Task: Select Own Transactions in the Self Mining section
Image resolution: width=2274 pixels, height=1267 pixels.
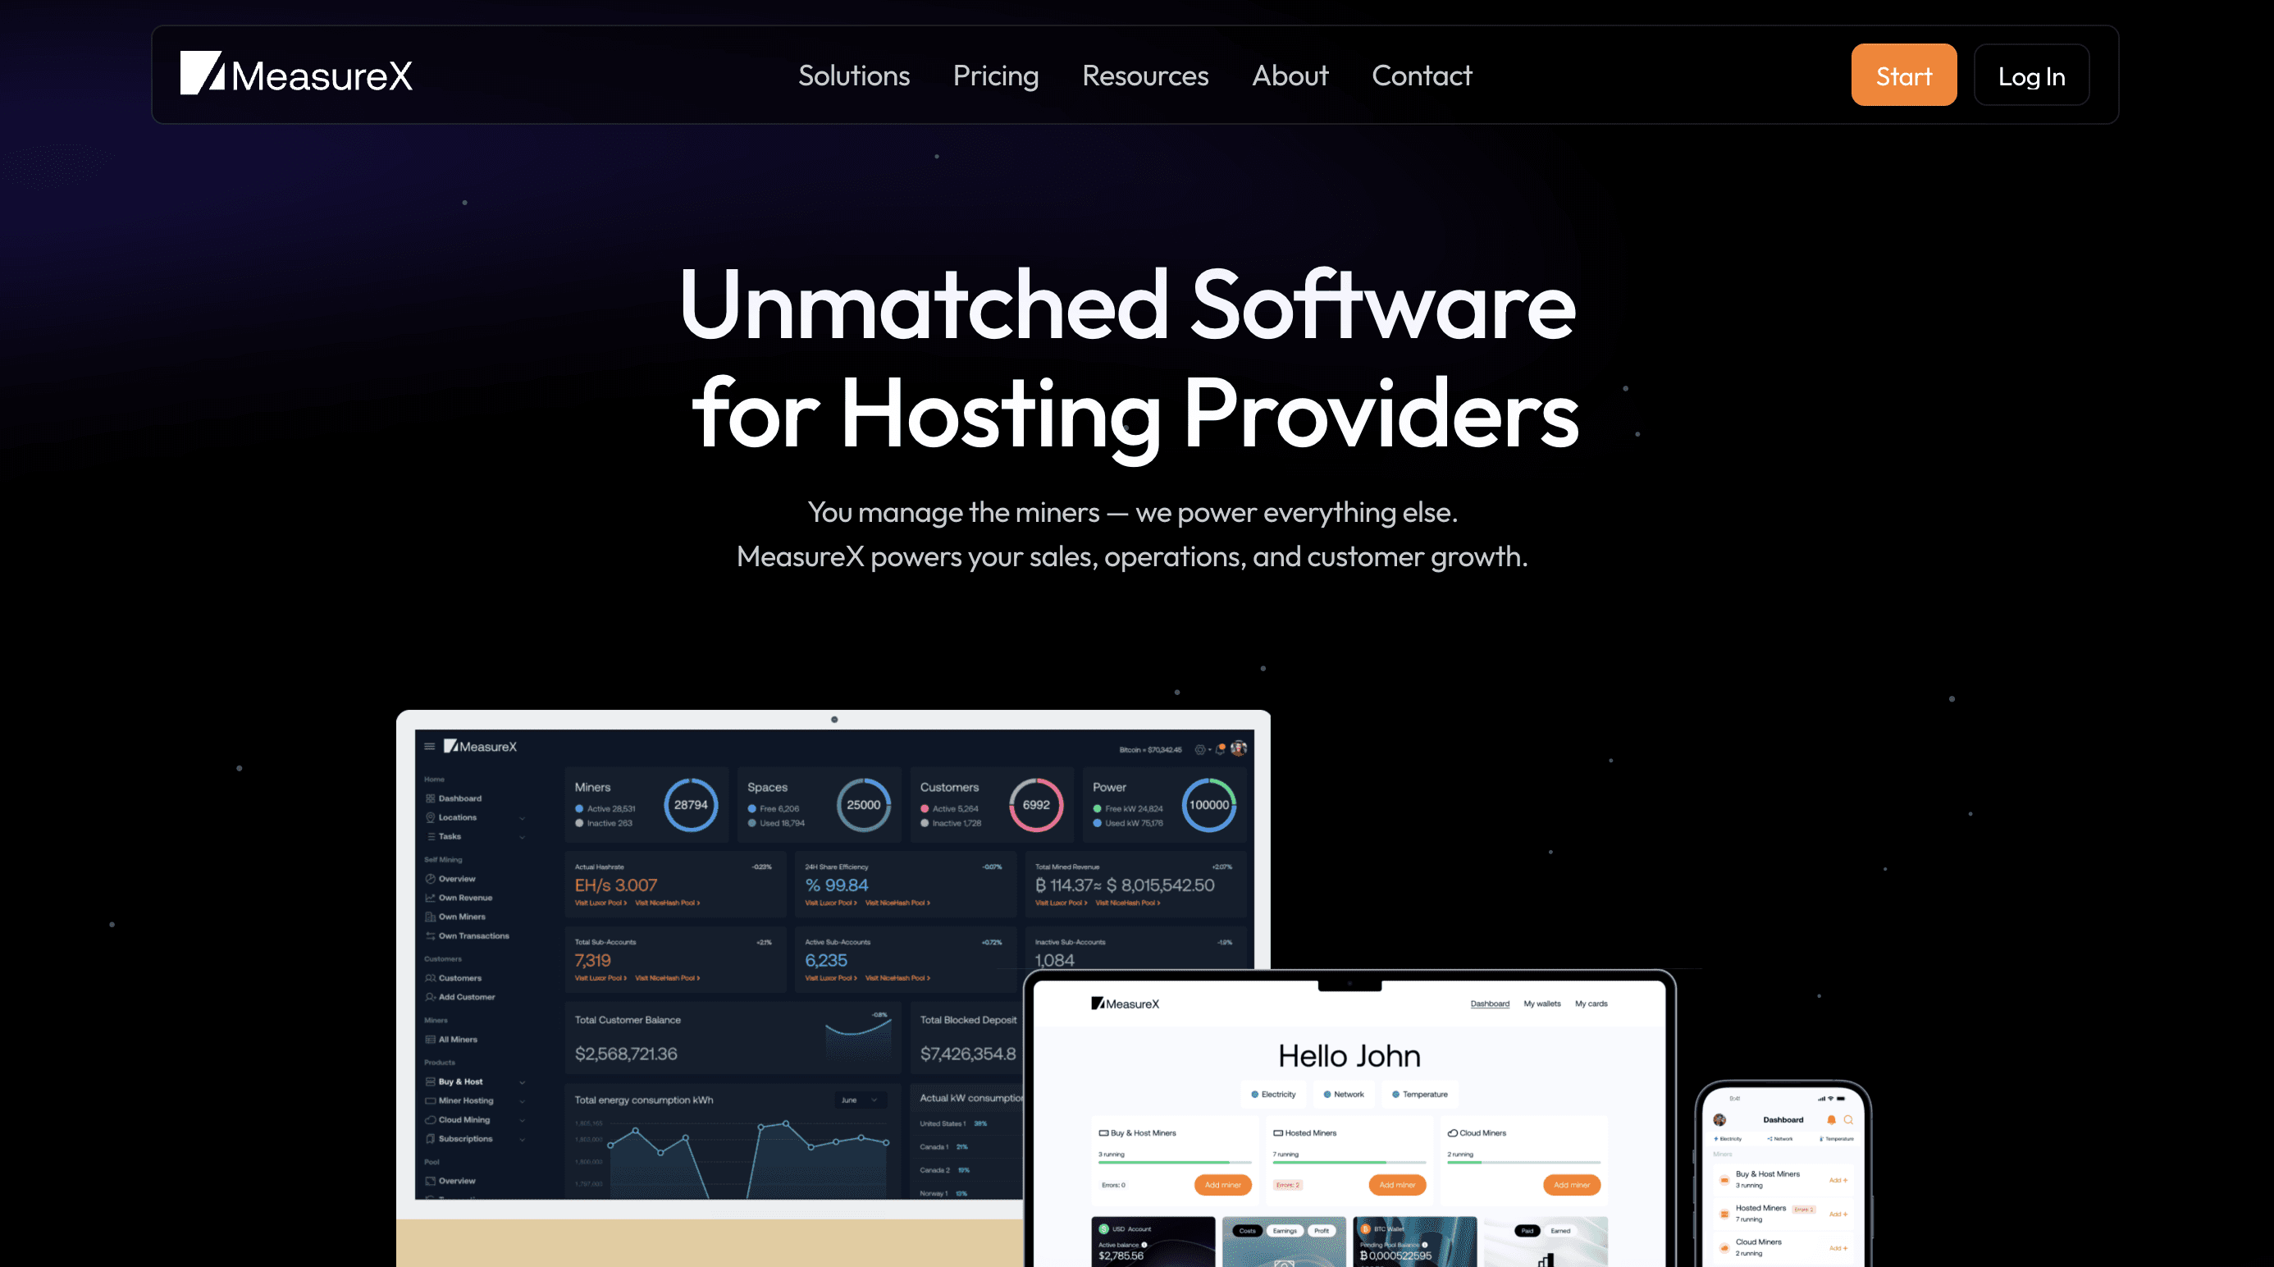Action: pyautogui.click(x=475, y=936)
